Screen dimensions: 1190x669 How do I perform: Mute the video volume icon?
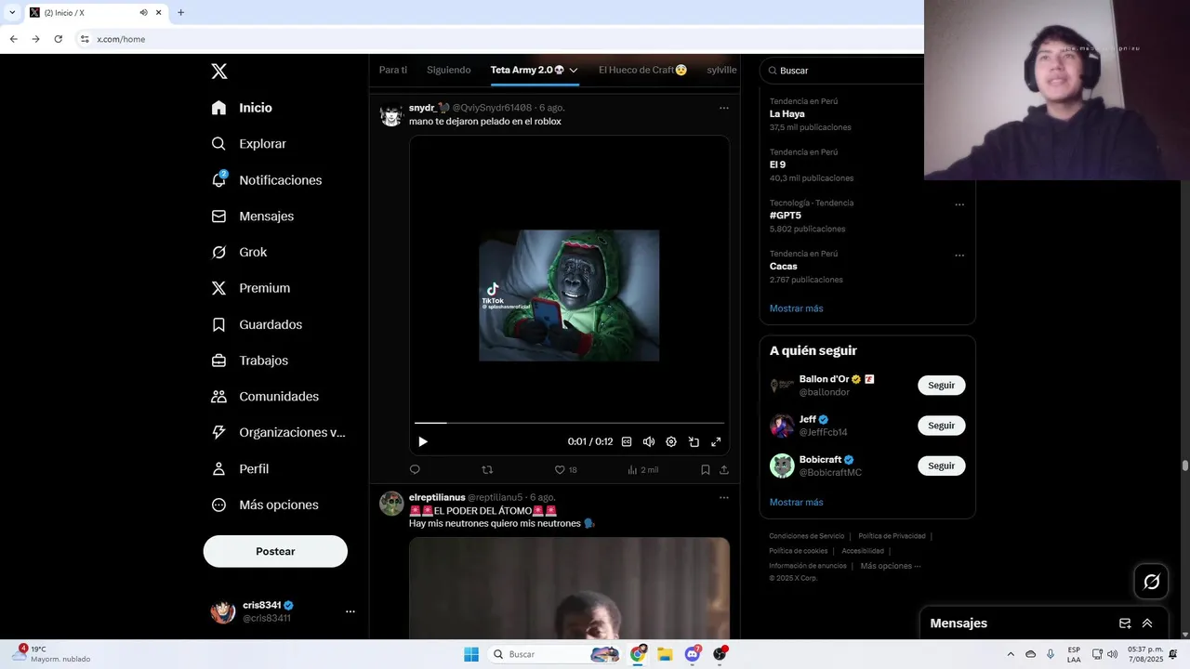tap(649, 442)
